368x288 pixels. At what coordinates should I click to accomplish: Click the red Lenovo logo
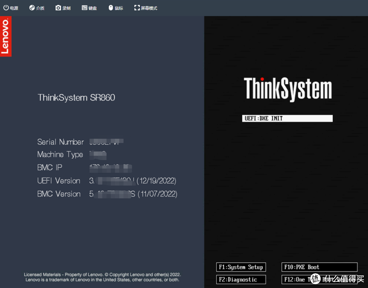coord(6,36)
